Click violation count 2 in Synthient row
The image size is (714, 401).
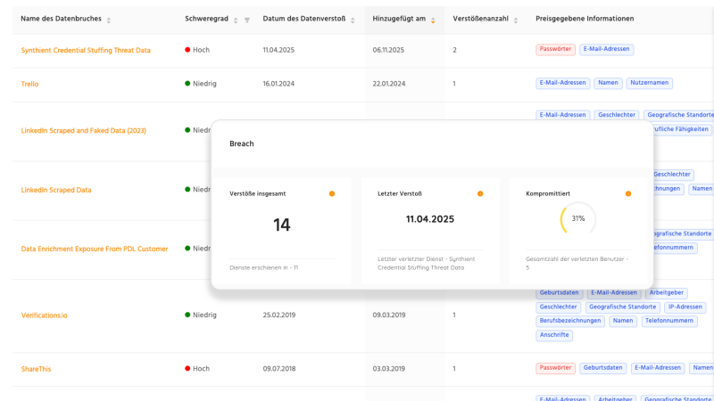(454, 51)
